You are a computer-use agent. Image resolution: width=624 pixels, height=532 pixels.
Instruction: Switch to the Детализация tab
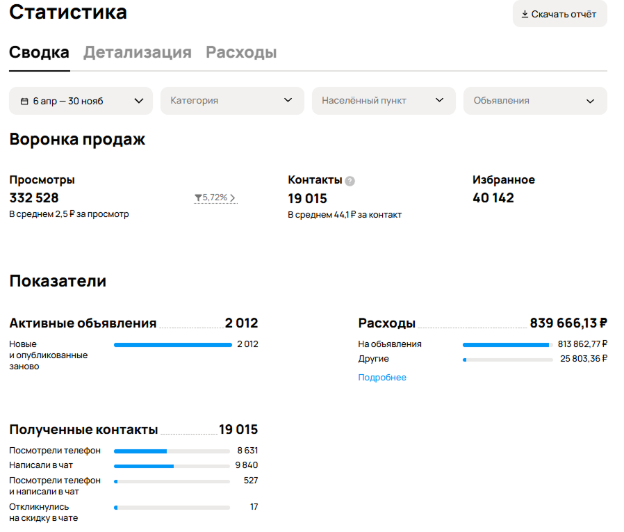tap(136, 51)
